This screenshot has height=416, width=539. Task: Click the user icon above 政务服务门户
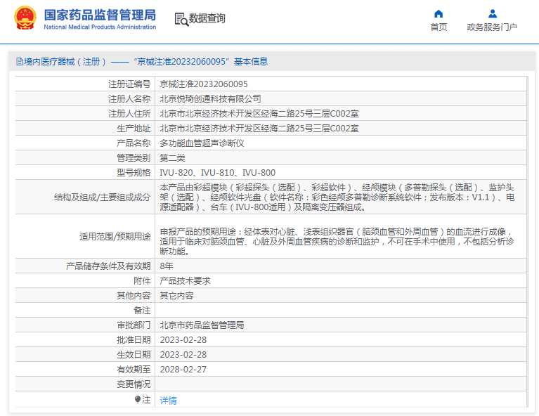pos(492,14)
